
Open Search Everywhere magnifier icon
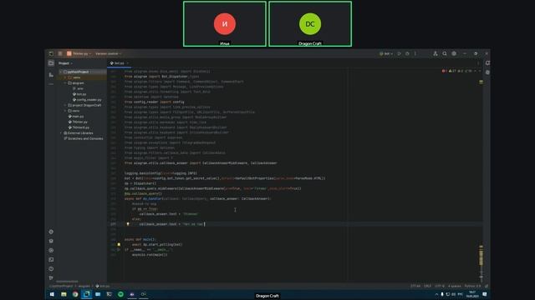click(445, 53)
